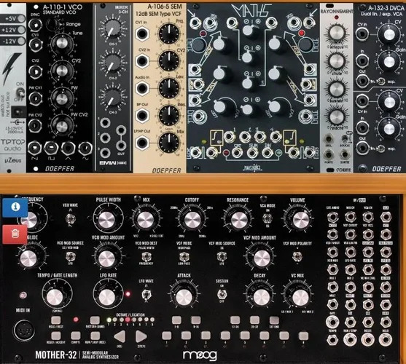Toggle the Mother-32 SUSTAIN on/off switch
Viewport: 406px width, 364px height.
222,294
